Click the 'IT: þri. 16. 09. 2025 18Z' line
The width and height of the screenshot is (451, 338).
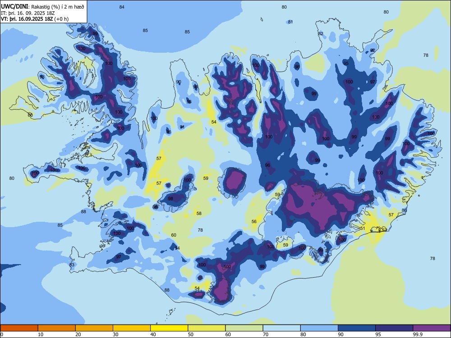click(28, 13)
